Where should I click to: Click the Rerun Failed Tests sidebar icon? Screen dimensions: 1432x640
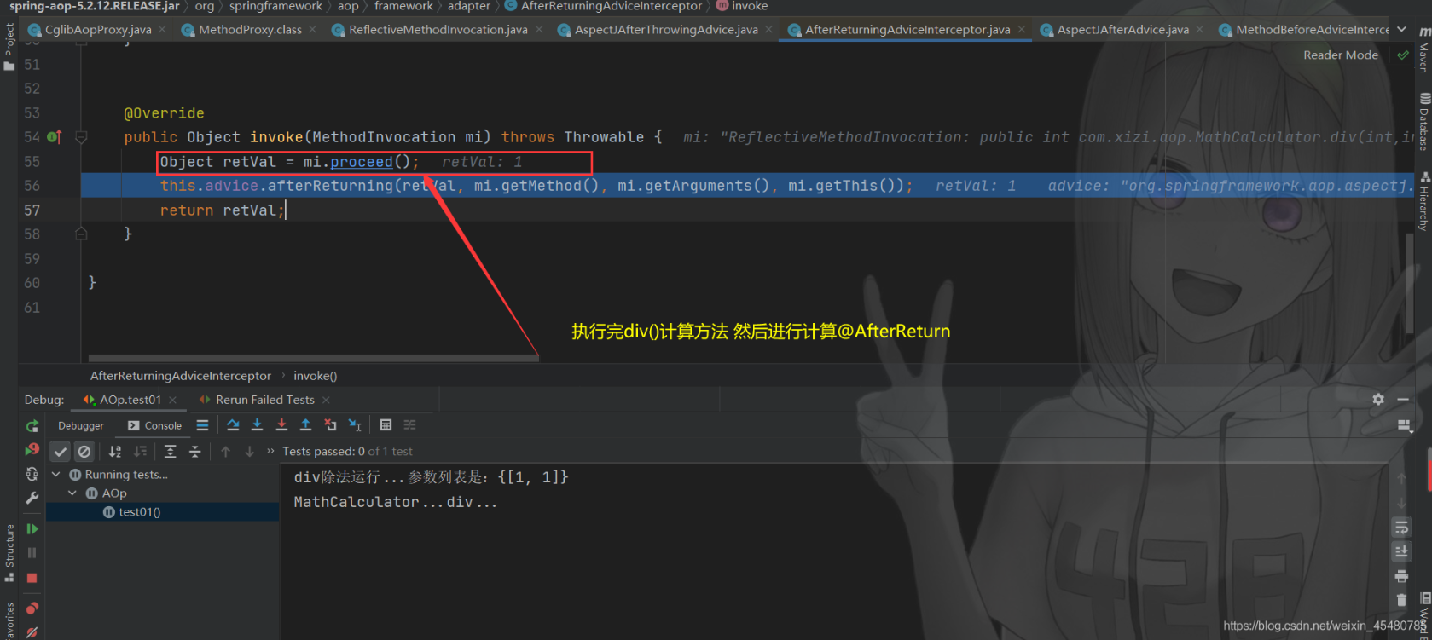(32, 449)
